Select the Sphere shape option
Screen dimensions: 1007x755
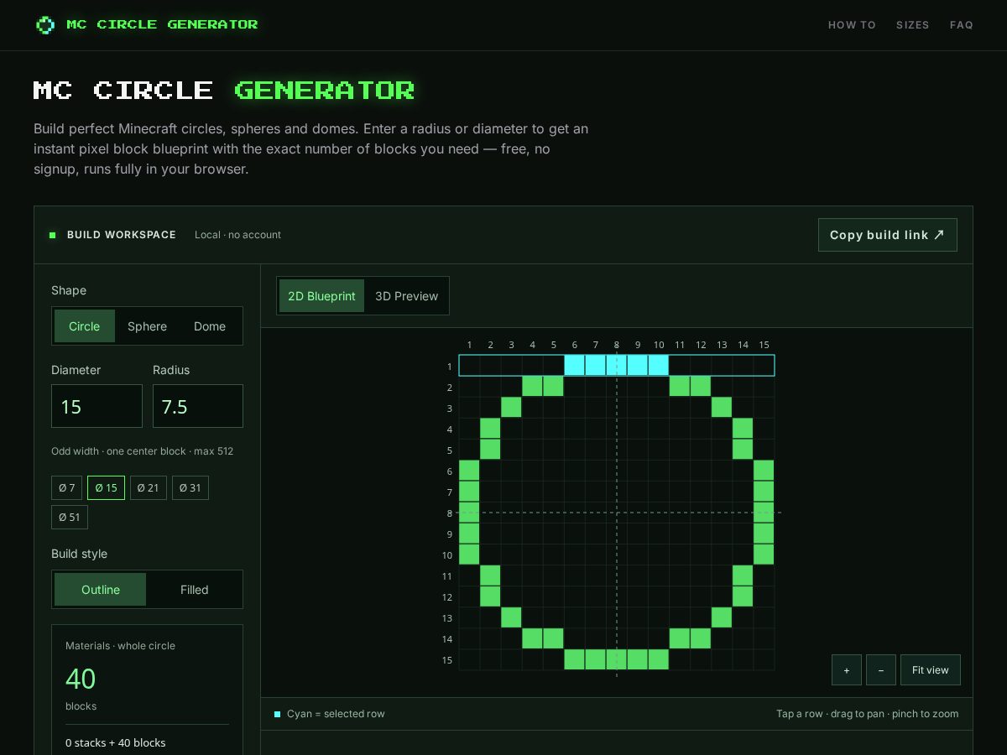[147, 326]
